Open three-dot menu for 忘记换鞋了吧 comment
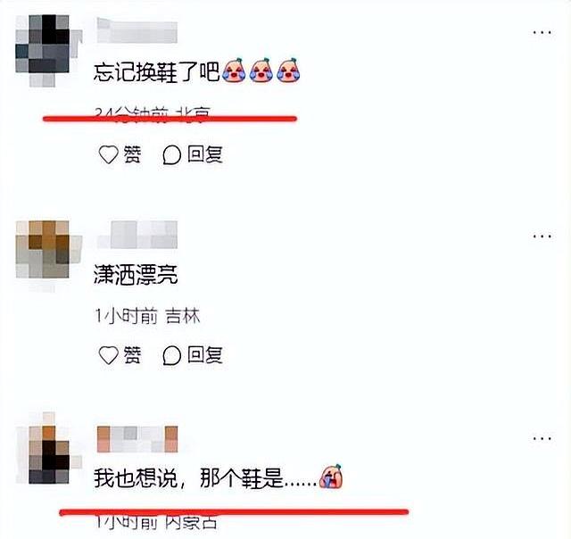Image resolution: width=571 pixels, height=539 pixels. (x=542, y=32)
